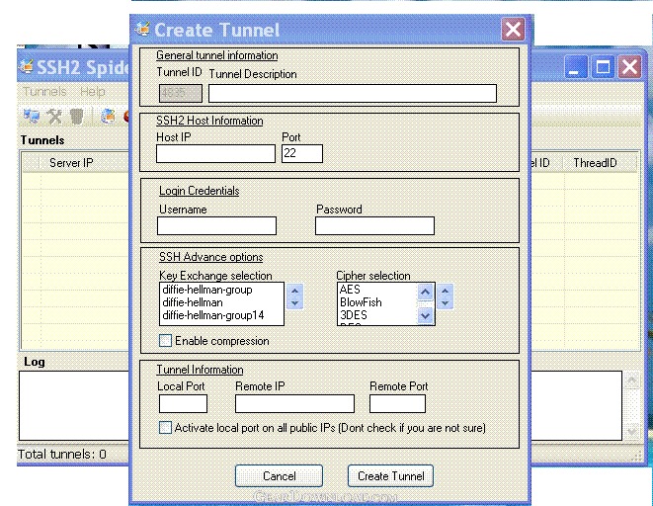Click the Remote IP input field
653x506 pixels.
(x=294, y=403)
